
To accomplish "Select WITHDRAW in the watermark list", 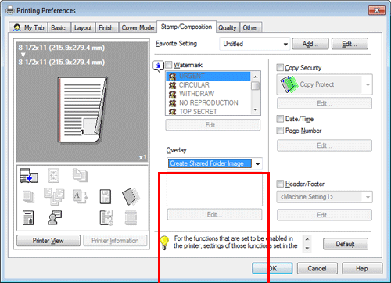I will point(208,94).
